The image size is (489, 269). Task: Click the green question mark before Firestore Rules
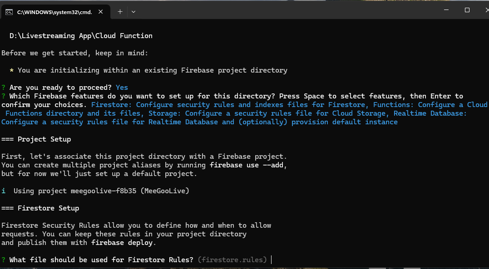tap(4, 260)
